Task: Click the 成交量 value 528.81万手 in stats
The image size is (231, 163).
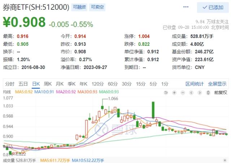Action: coord(202,36)
